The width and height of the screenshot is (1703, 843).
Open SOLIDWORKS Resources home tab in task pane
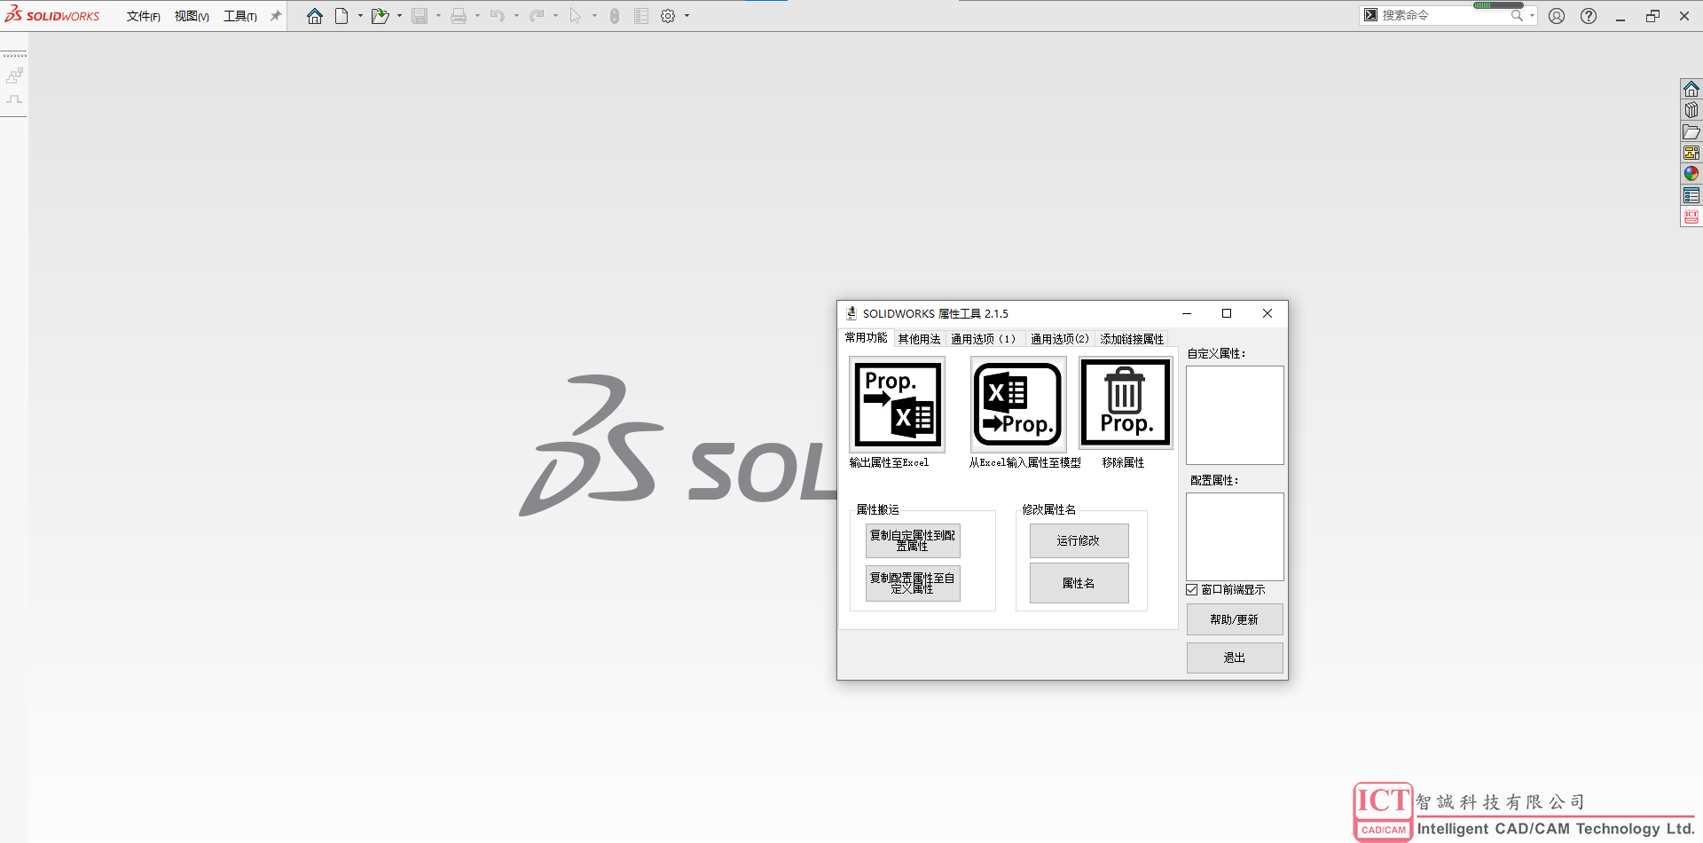[x=1691, y=90]
